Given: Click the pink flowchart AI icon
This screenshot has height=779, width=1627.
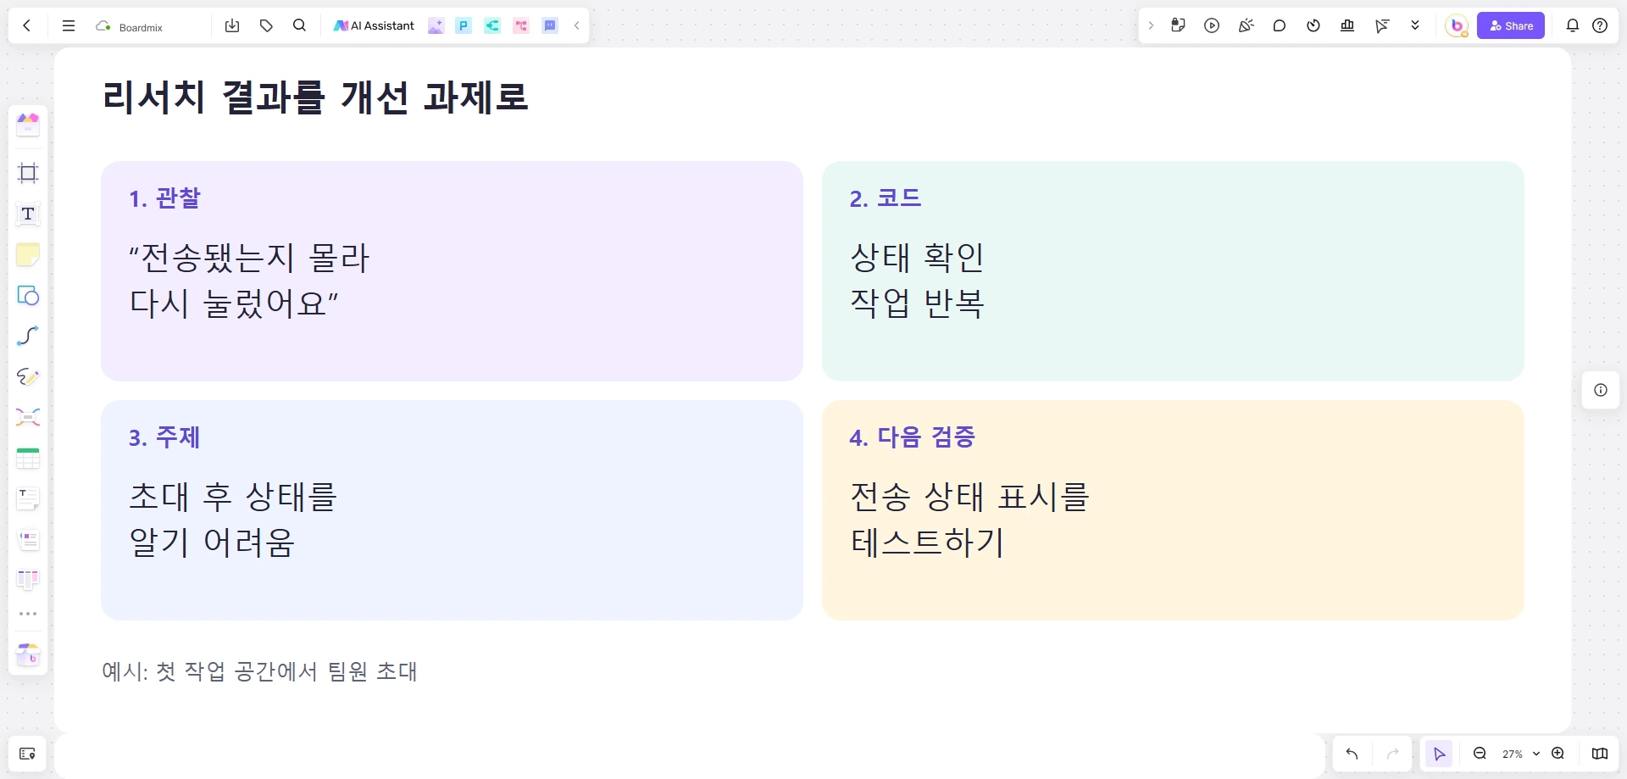Looking at the screenshot, I should point(521,25).
